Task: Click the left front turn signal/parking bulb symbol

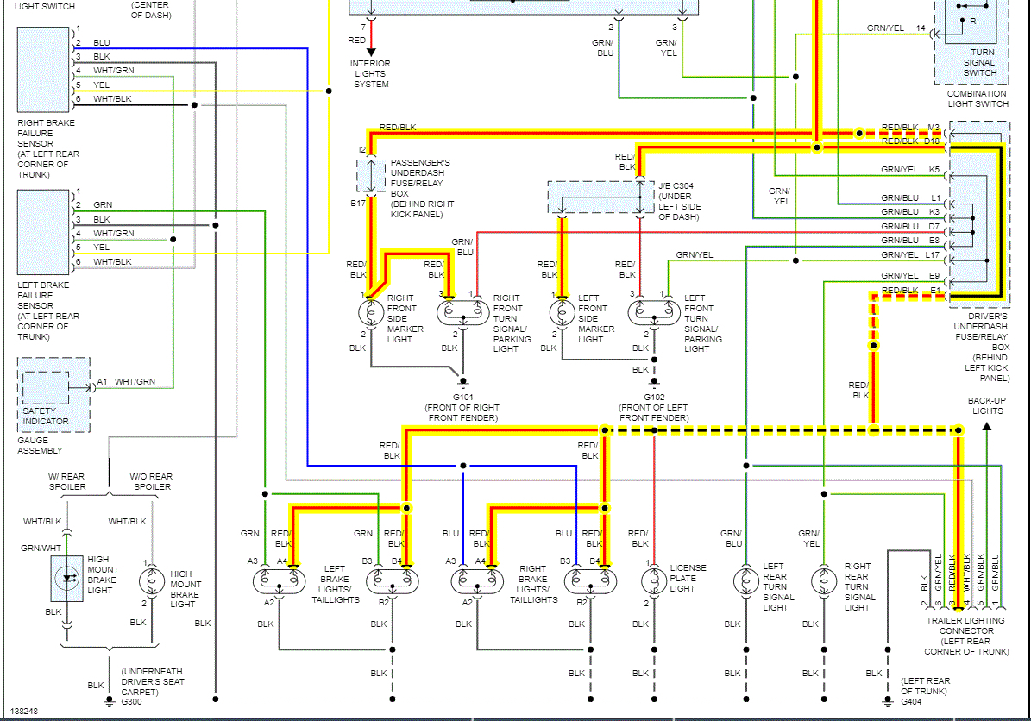Action: coord(654,311)
